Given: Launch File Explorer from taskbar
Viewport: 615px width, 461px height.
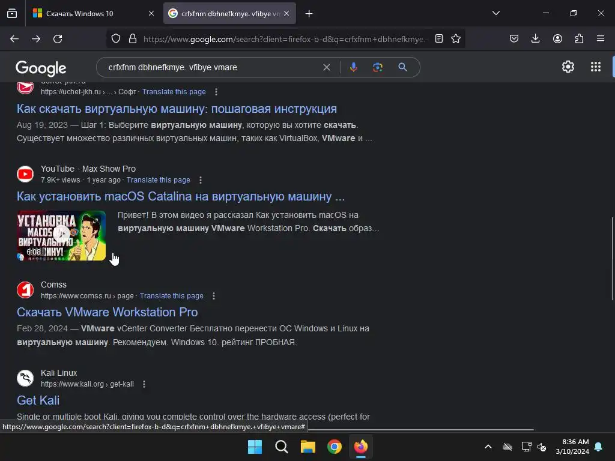Looking at the screenshot, I should [308, 447].
